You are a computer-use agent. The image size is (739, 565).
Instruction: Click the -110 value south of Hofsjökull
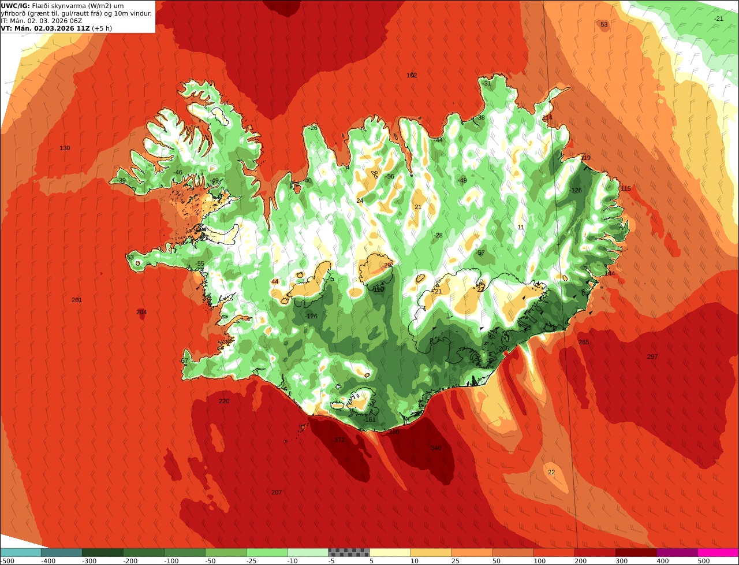(x=378, y=289)
